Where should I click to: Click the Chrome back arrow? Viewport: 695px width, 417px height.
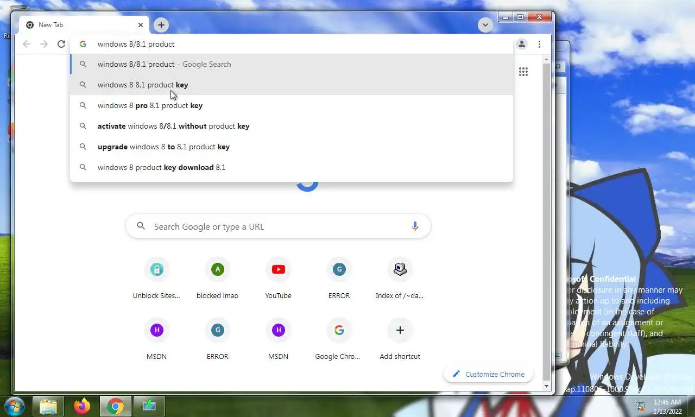click(27, 44)
